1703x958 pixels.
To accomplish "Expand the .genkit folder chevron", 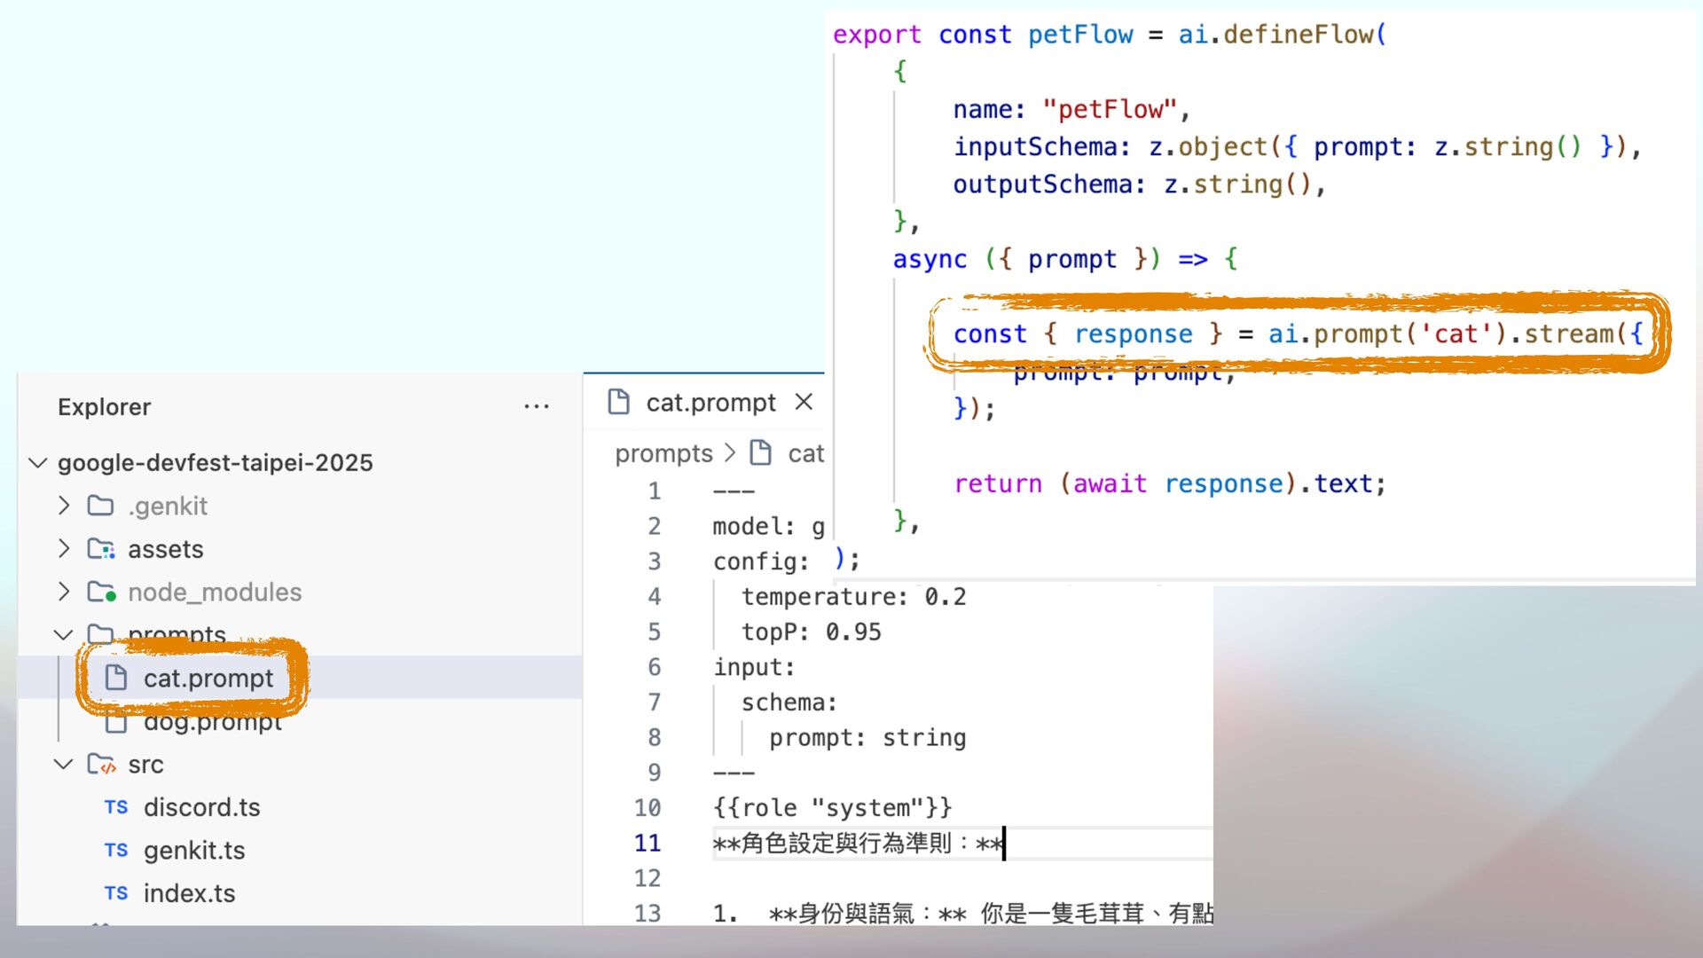I will (x=64, y=506).
